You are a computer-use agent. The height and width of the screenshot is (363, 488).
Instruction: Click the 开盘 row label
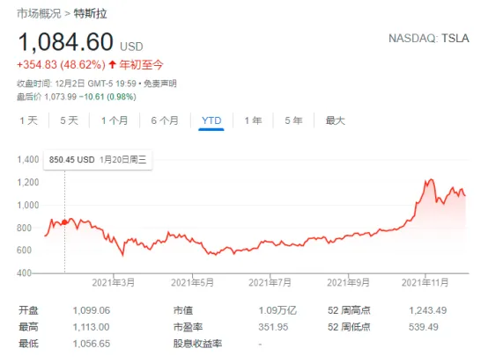point(28,310)
